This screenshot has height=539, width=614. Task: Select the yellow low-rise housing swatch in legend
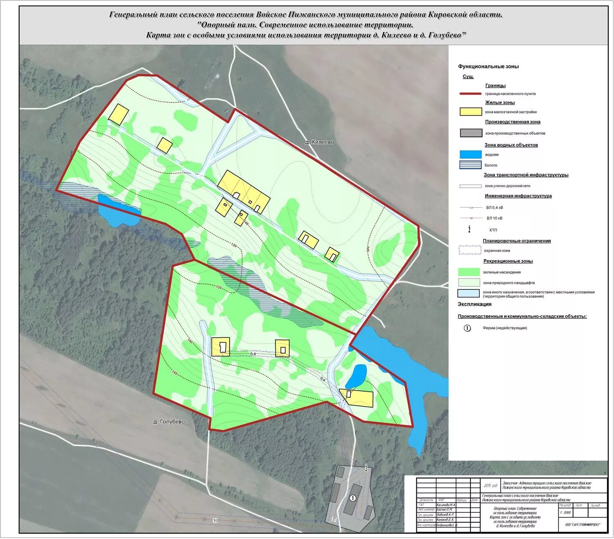(471, 112)
